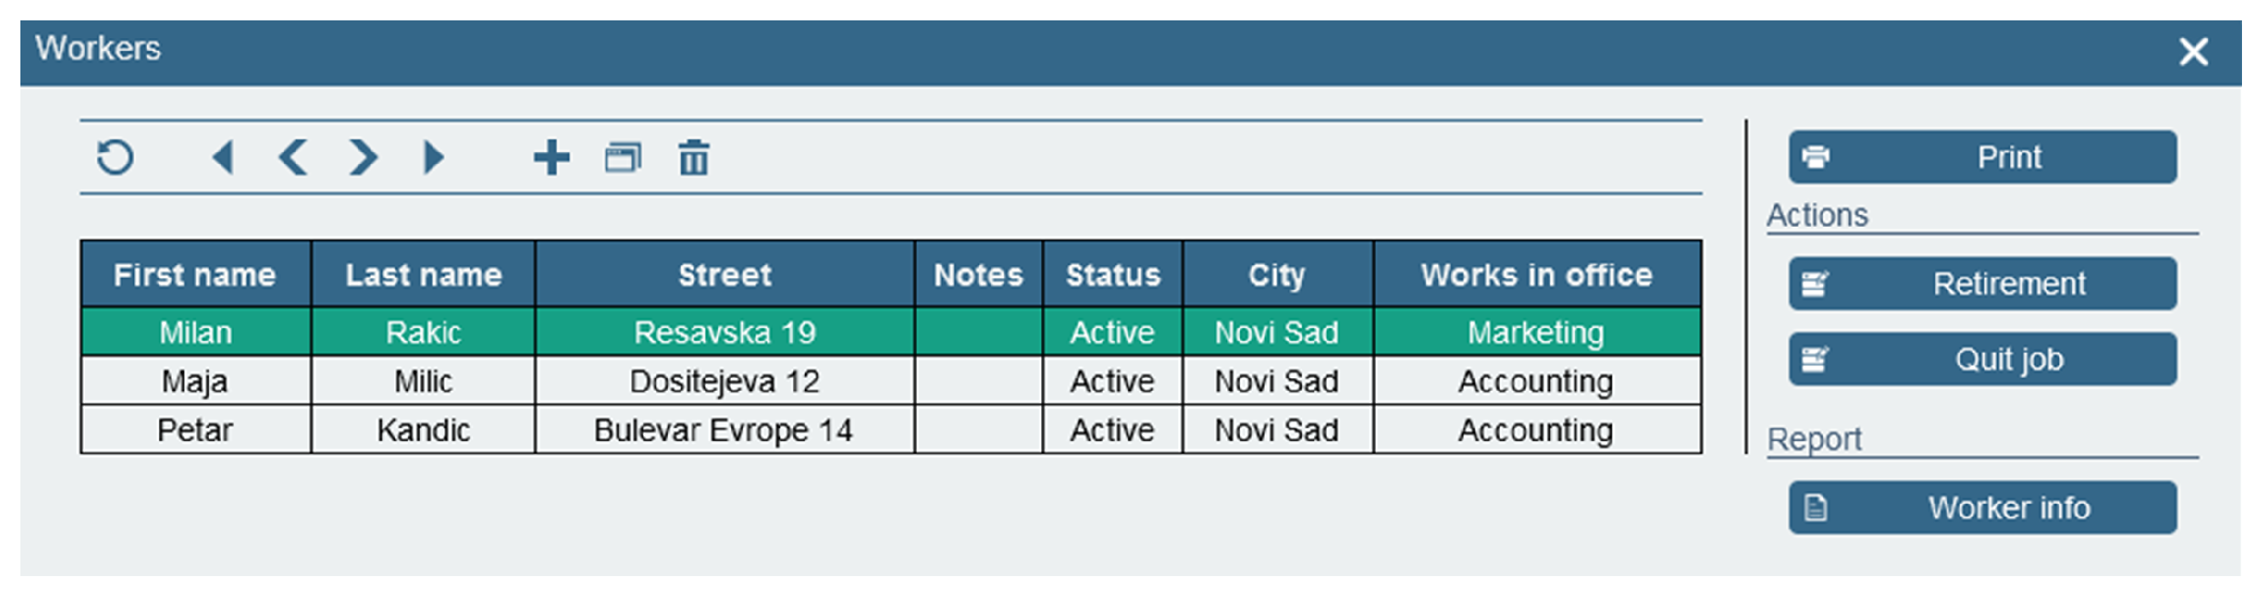Go to previous record chevron
Image resolution: width=2259 pixels, height=605 pixels.
point(293,158)
